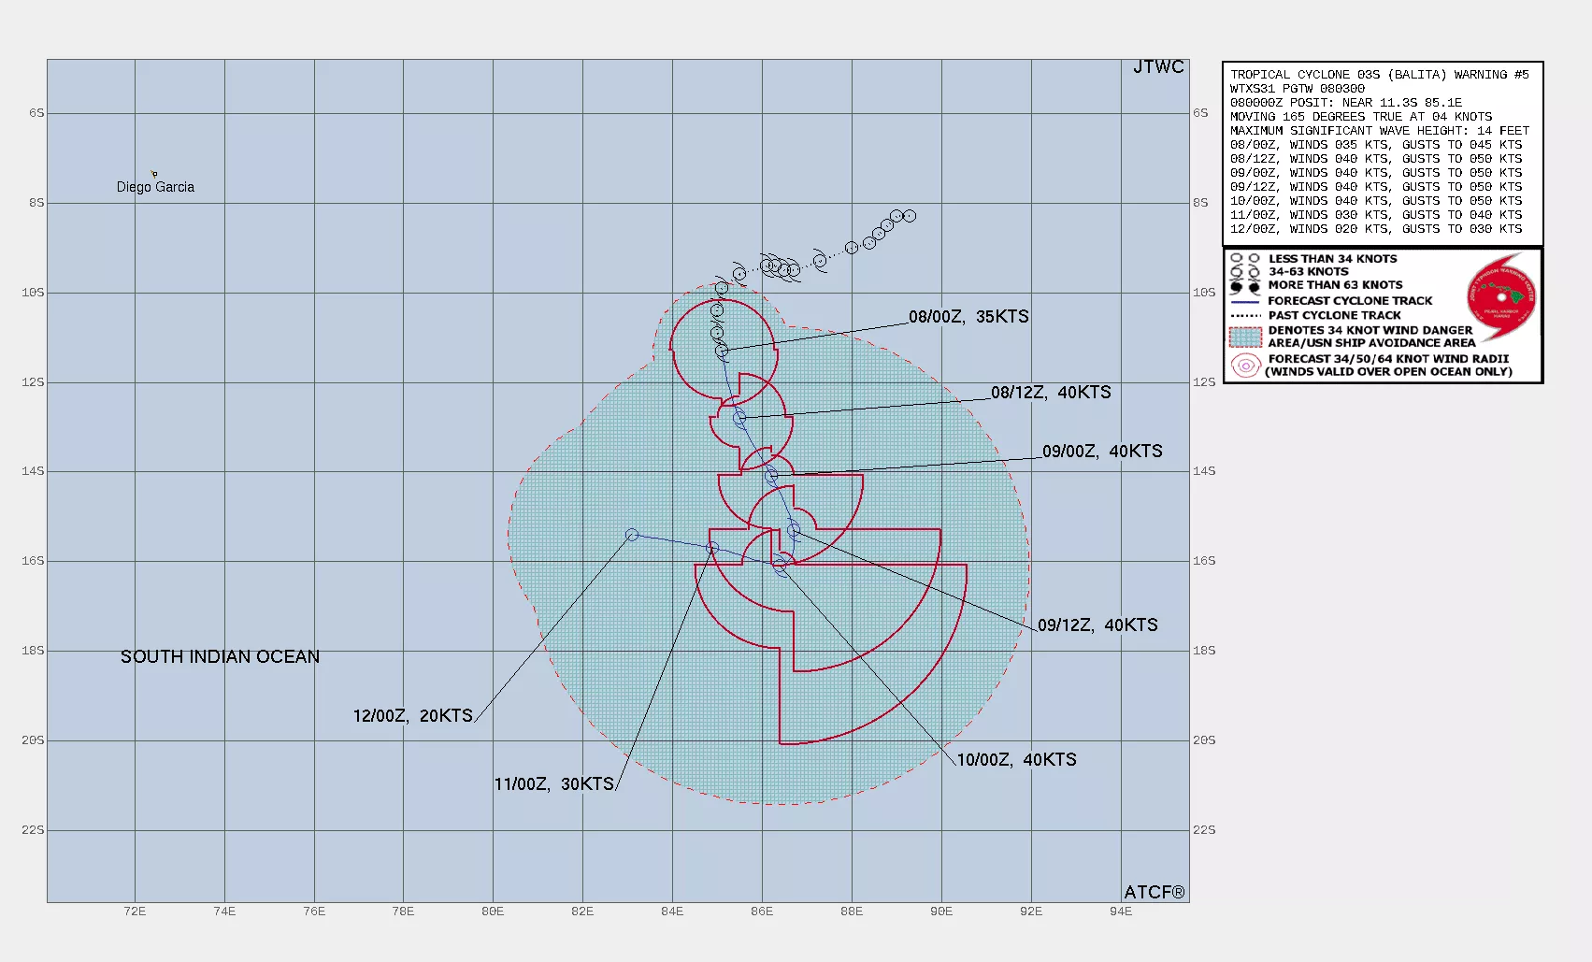Click the Joint Typhoon Warning Center emblem
Screen dimensions: 1592x962
pyautogui.click(x=1501, y=295)
